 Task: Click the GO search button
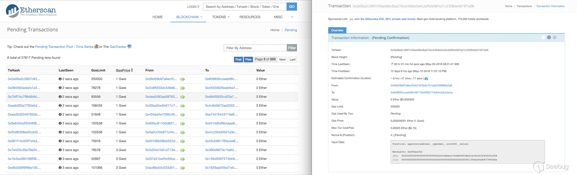292,7
